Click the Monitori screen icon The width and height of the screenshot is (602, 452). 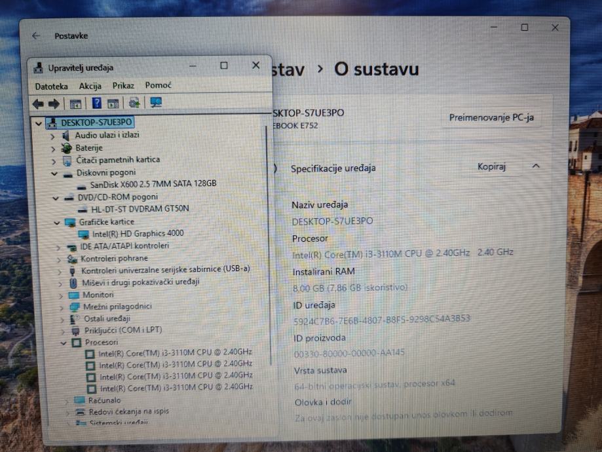[74, 295]
